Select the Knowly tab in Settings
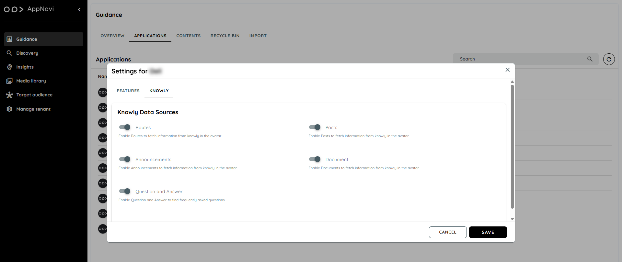The width and height of the screenshot is (622, 262). pos(159,91)
